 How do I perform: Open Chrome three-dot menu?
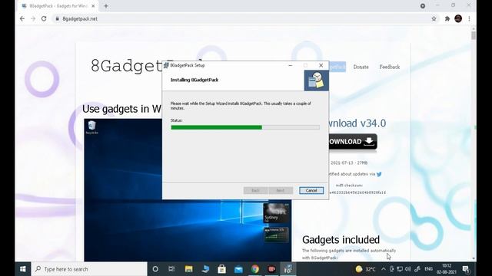click(469, 18)
